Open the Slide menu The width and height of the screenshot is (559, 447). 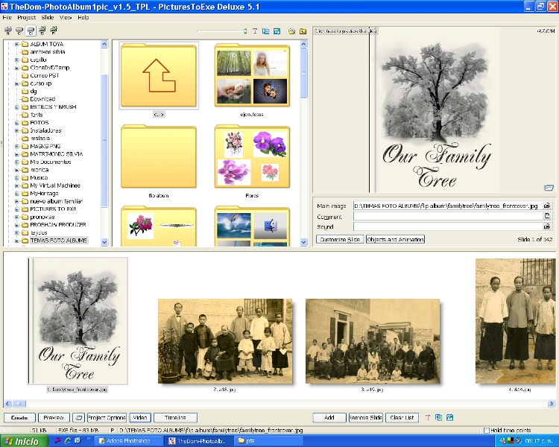tap(48, 17)
